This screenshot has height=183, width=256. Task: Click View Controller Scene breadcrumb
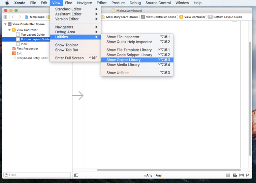click(159, 17)
